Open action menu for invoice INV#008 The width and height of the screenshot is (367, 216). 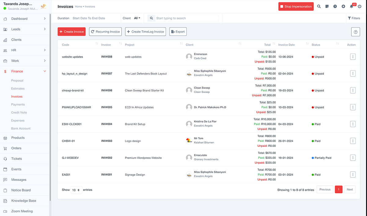point(353,57)
